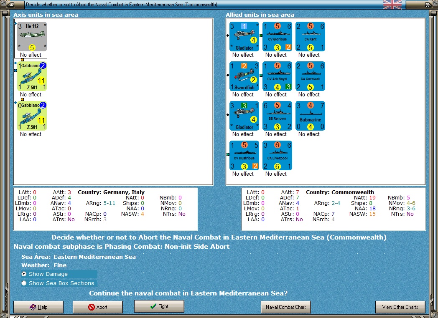Image resolution: width=438 pixels, height=318 pixels.
Task: Click View Other Charts
Action: click(x=400, y=307)
